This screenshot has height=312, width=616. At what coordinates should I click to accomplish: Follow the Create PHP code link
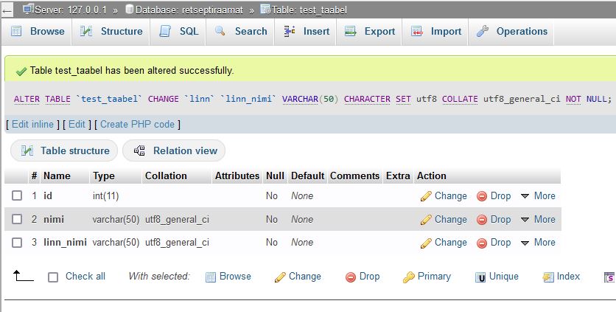137,125
